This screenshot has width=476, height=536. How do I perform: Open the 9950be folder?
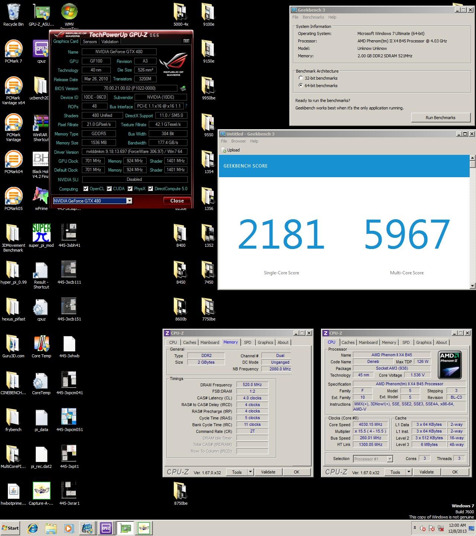209,89
